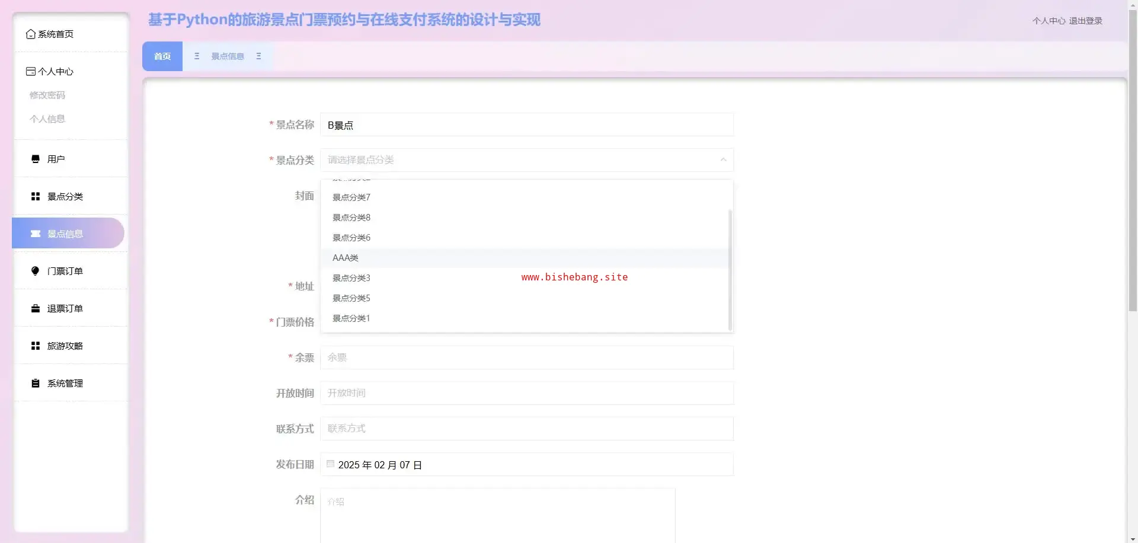Click the calendar icon in 发布日期 field
This screenshot has width=1138, height=543.
331,464
